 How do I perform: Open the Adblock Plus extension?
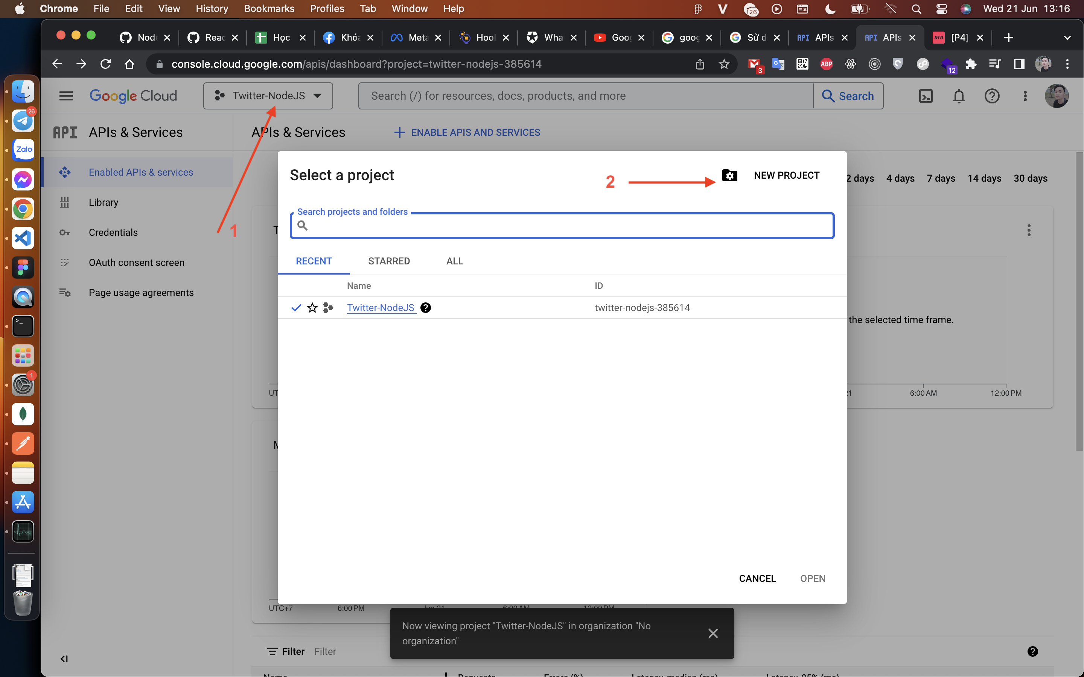tap(827, 64)
